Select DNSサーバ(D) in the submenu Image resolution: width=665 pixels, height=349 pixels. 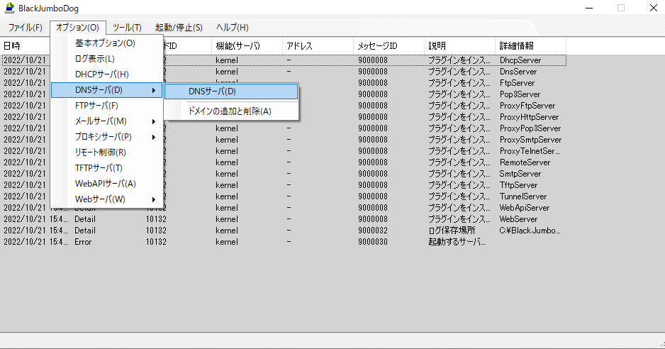point(231,92)
